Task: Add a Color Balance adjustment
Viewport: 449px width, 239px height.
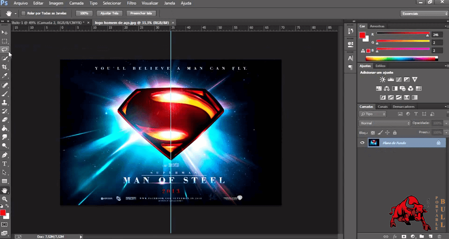Action: [387, 88]
